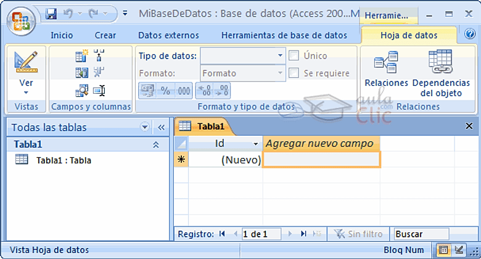The image size is (481, 259).
Task: Open Herramientas de base de datos tab
Action: (284, 35)
